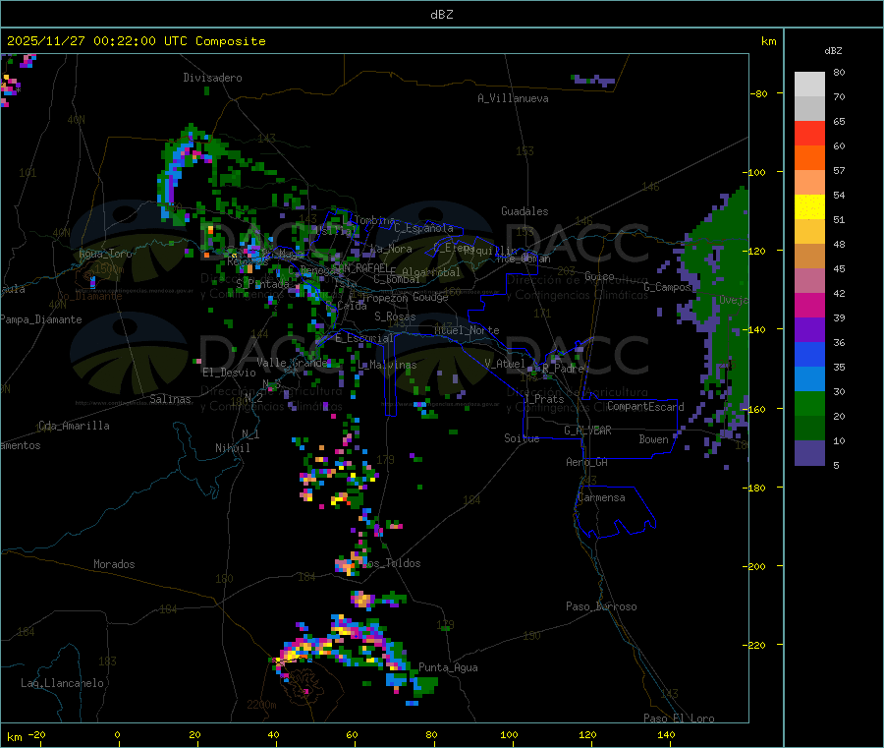Click the dBZ title at top
884x748 pixels.
(x=441, y=15)
